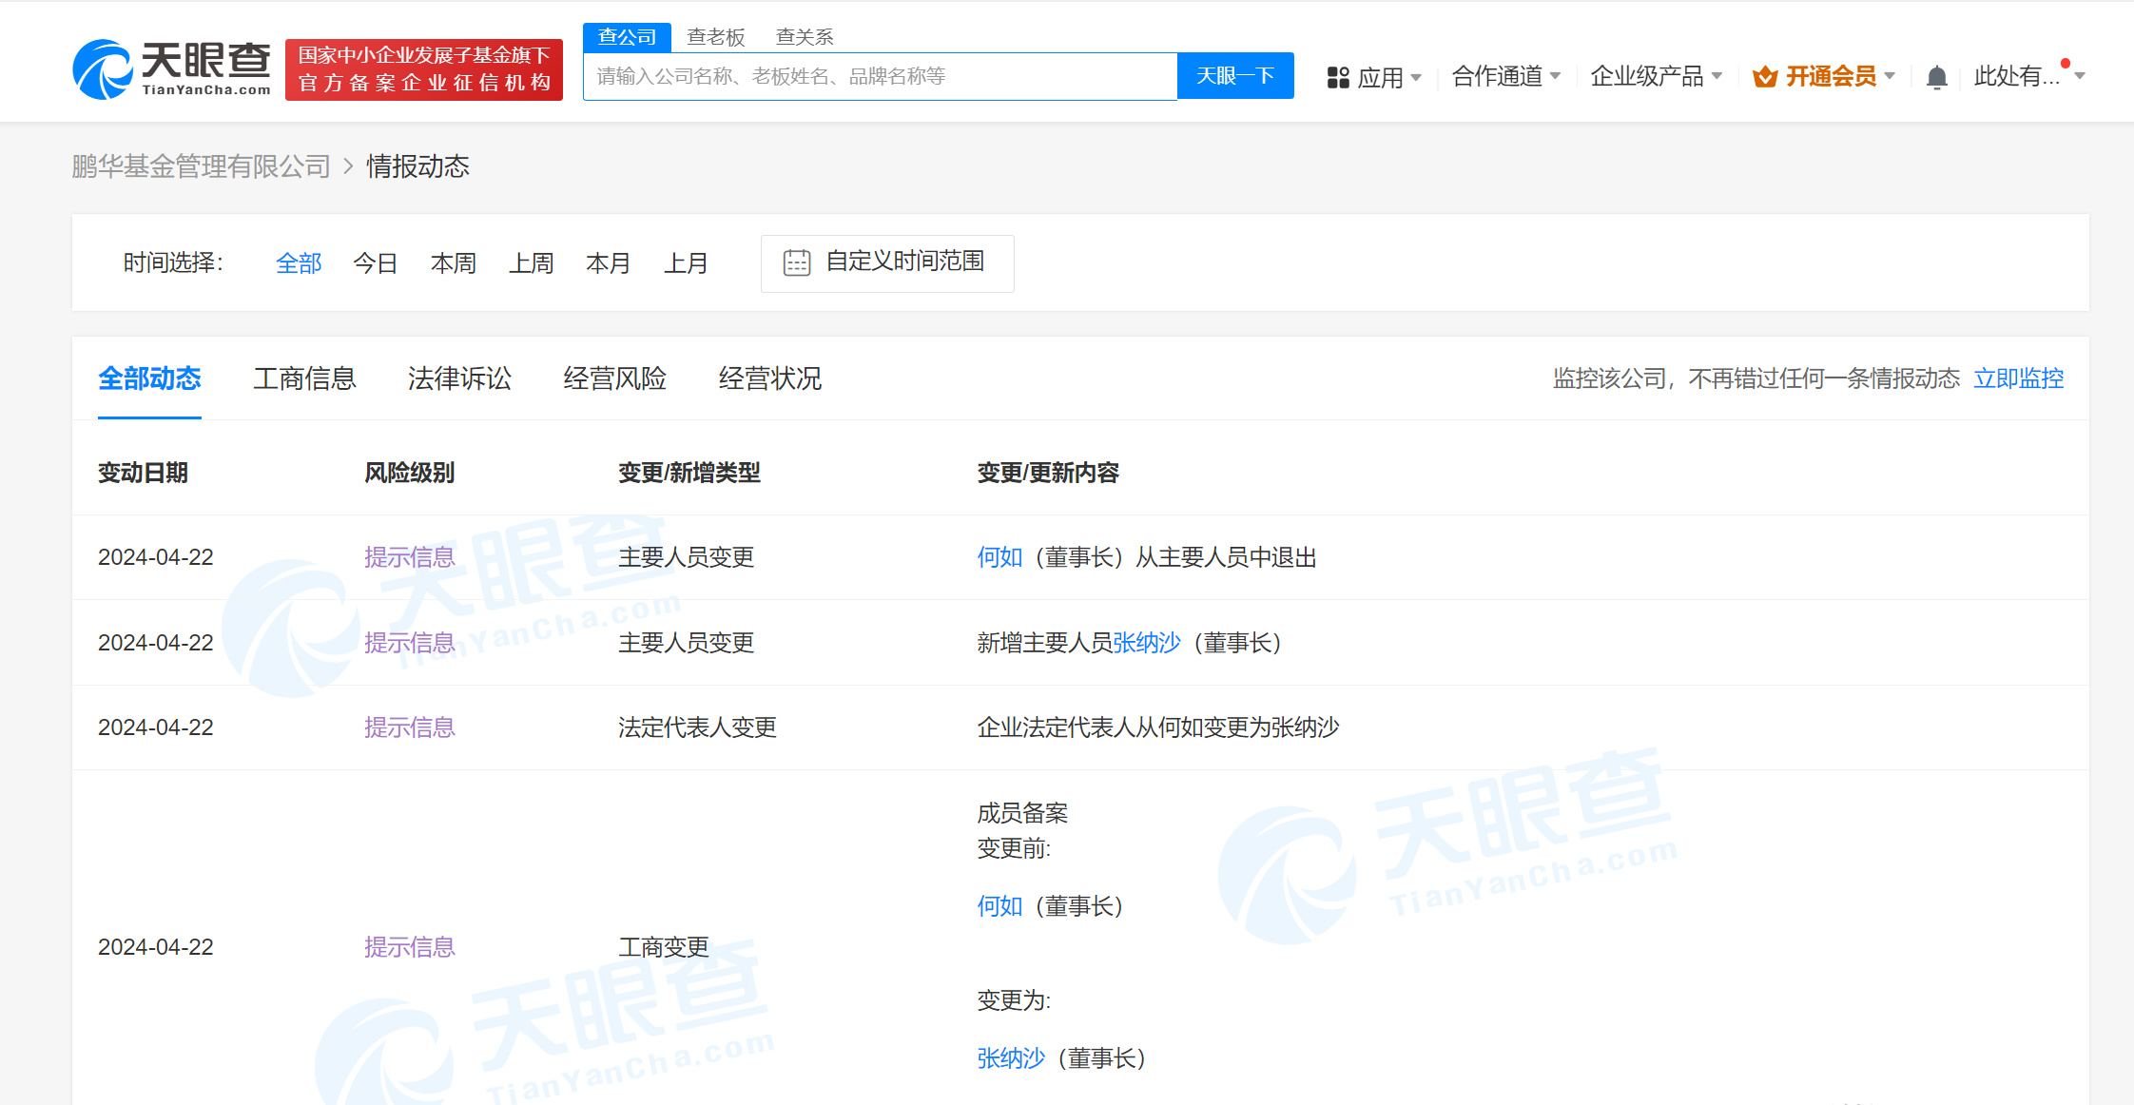Image resolution: width=2134 pixels, height=1105 pixels.
Task: Open the 工商信息 tab
Action: tap(304, 378)
